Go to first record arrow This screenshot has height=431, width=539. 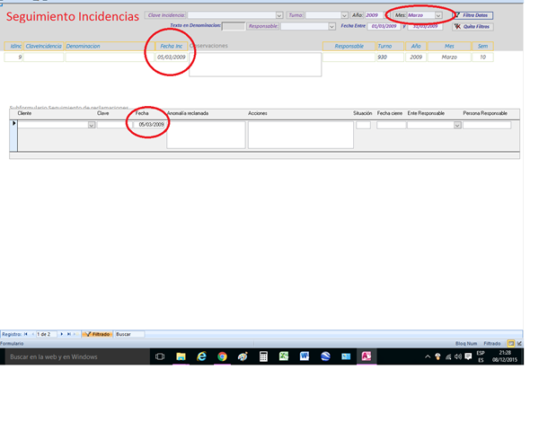point(25,334)
